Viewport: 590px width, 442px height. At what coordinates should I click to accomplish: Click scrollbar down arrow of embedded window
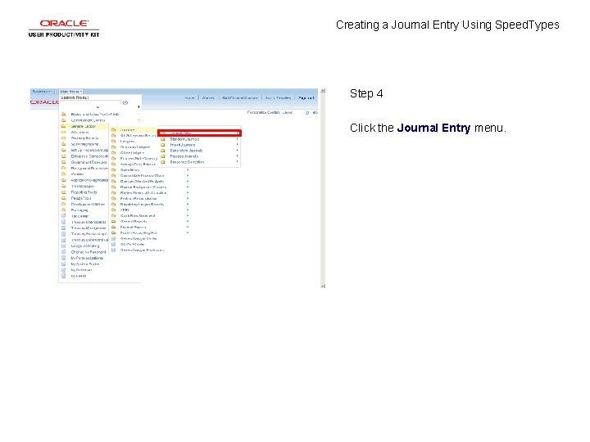[x=323, y=286]
